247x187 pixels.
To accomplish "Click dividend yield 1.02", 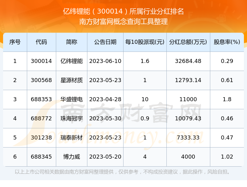I will pos(227,157).
